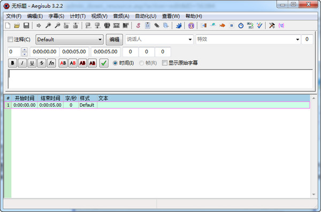Click the snap end to video icon
The width and height of the screenshot is (321, 212).
[97, 26]
